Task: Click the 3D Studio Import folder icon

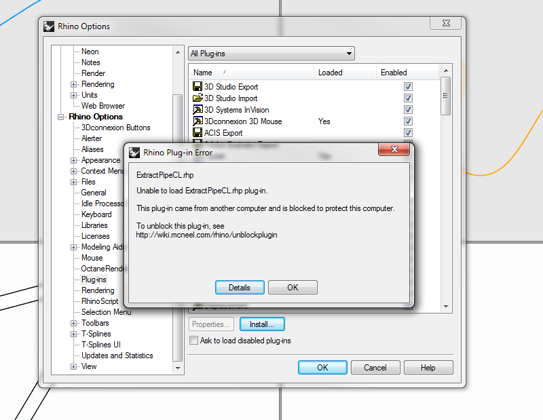Action: tap(198, 98)
